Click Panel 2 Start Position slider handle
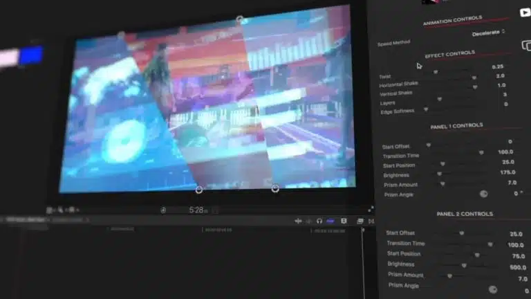This screenshot has width=531, height=299. click(477, 255)
